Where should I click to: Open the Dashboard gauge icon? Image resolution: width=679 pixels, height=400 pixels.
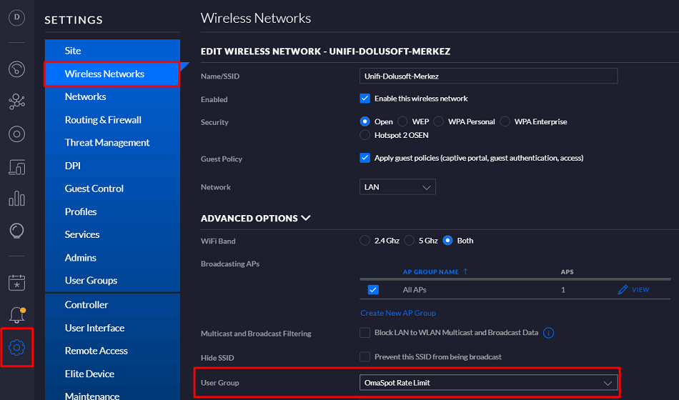click(x=17, y=69)
